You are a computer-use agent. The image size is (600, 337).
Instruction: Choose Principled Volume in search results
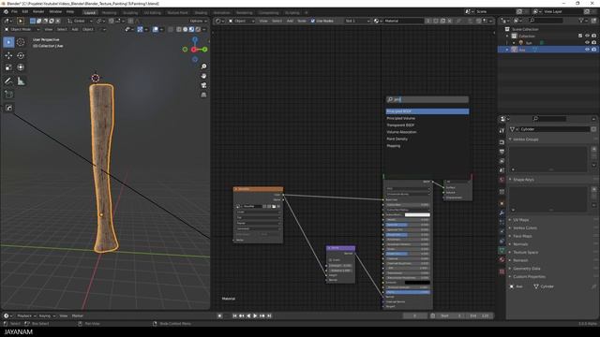tap(427, 118)
